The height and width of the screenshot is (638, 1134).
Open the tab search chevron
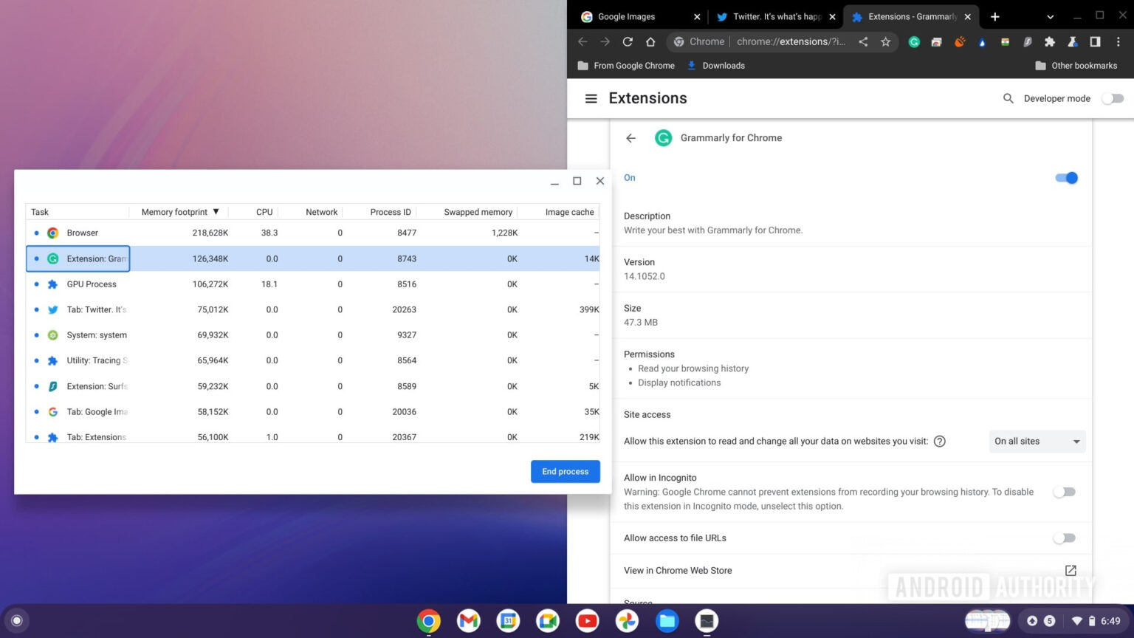pyautogui.click(x=1051, y=16)
